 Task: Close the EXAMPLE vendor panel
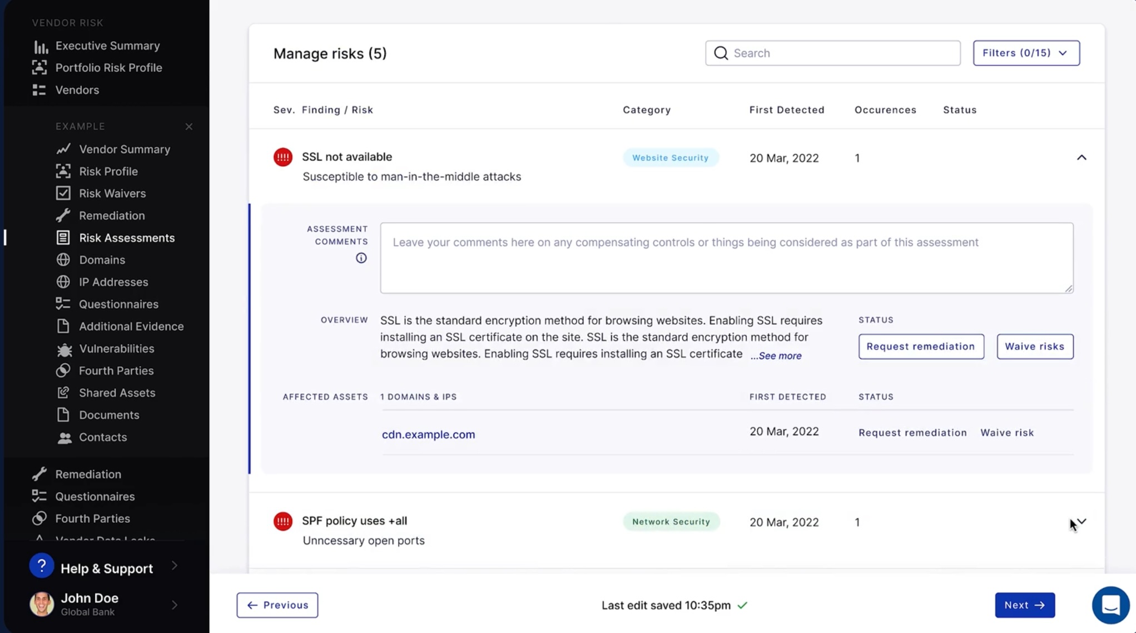point(189,126)
